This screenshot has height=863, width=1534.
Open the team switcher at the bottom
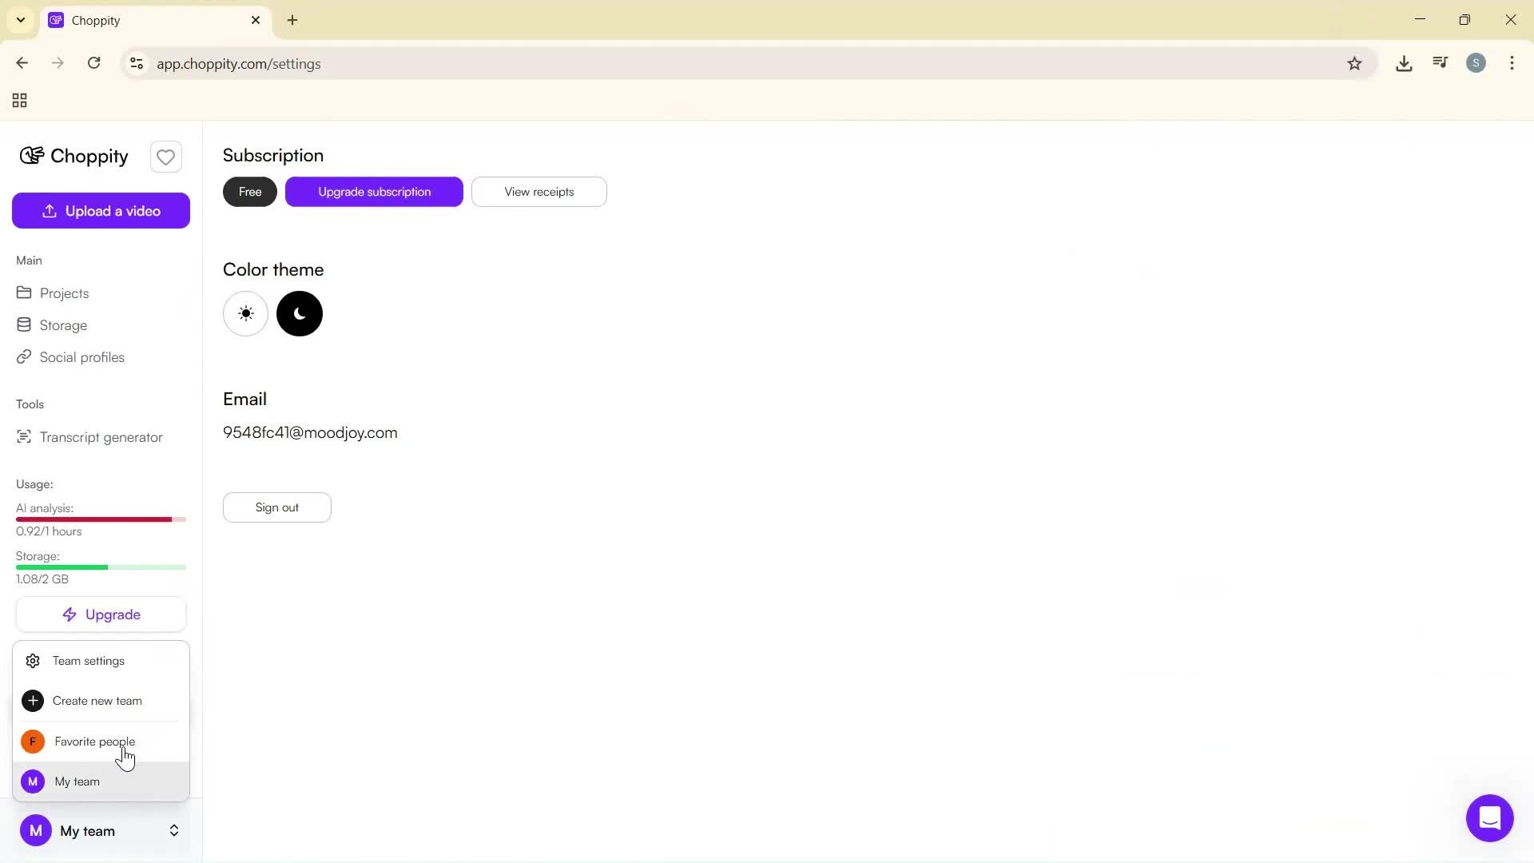[101, 831]
